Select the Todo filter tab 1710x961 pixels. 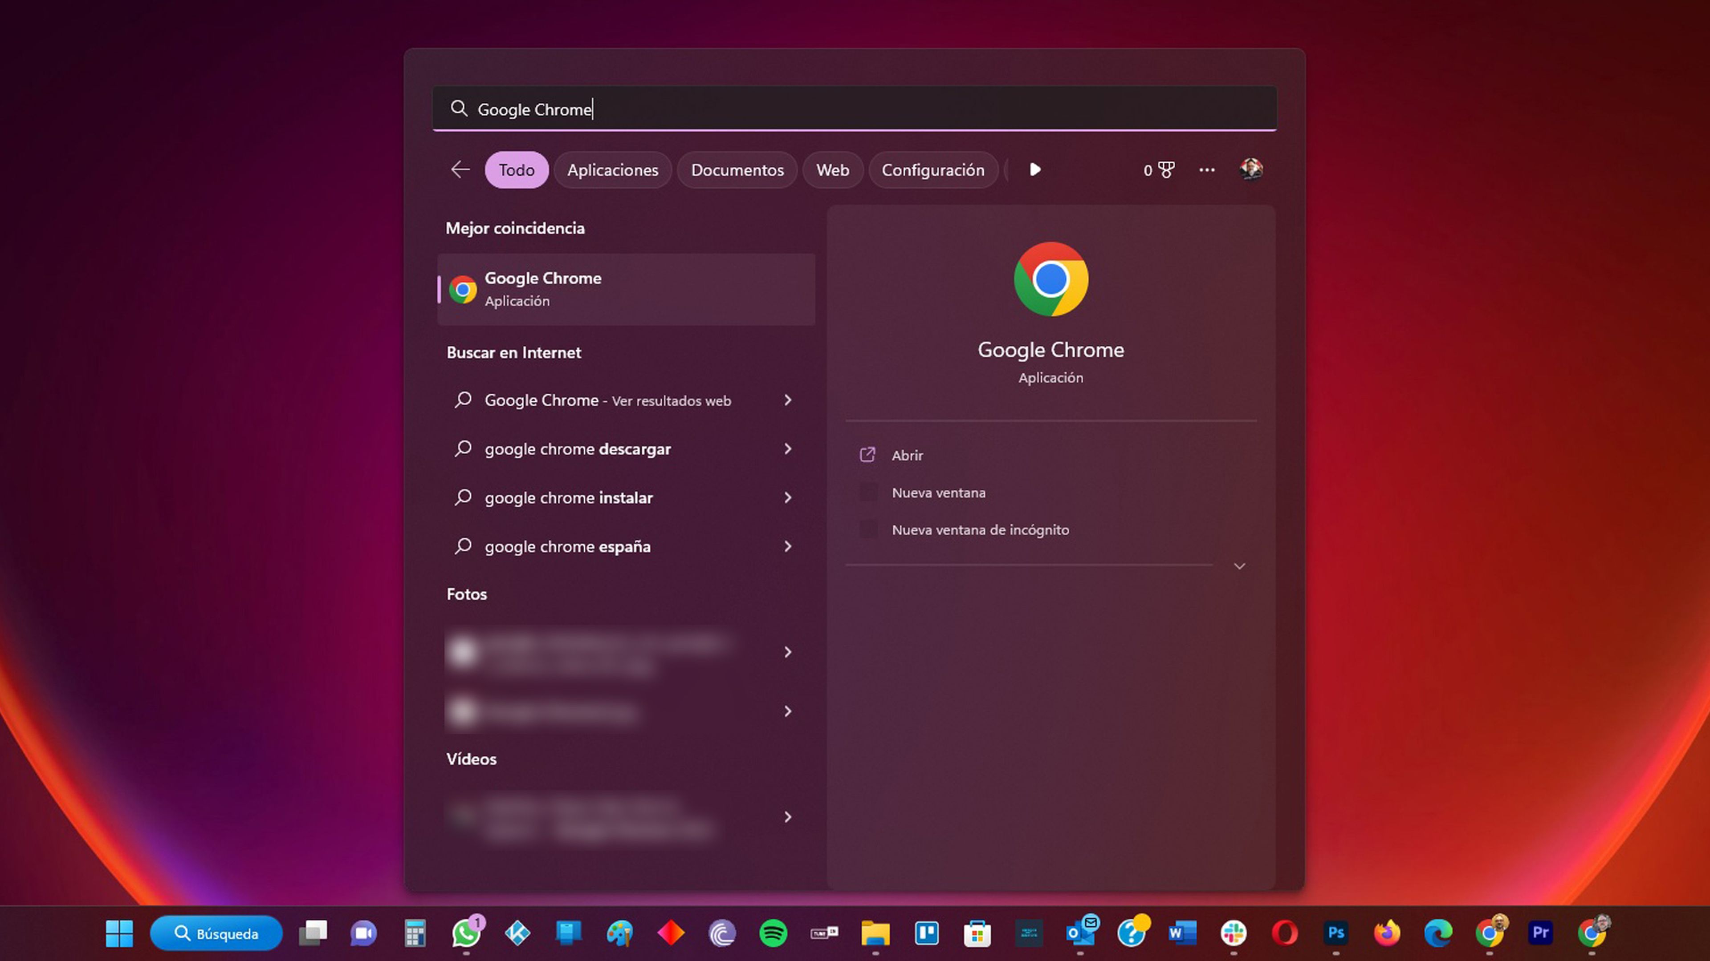click(x=517, y=170)
